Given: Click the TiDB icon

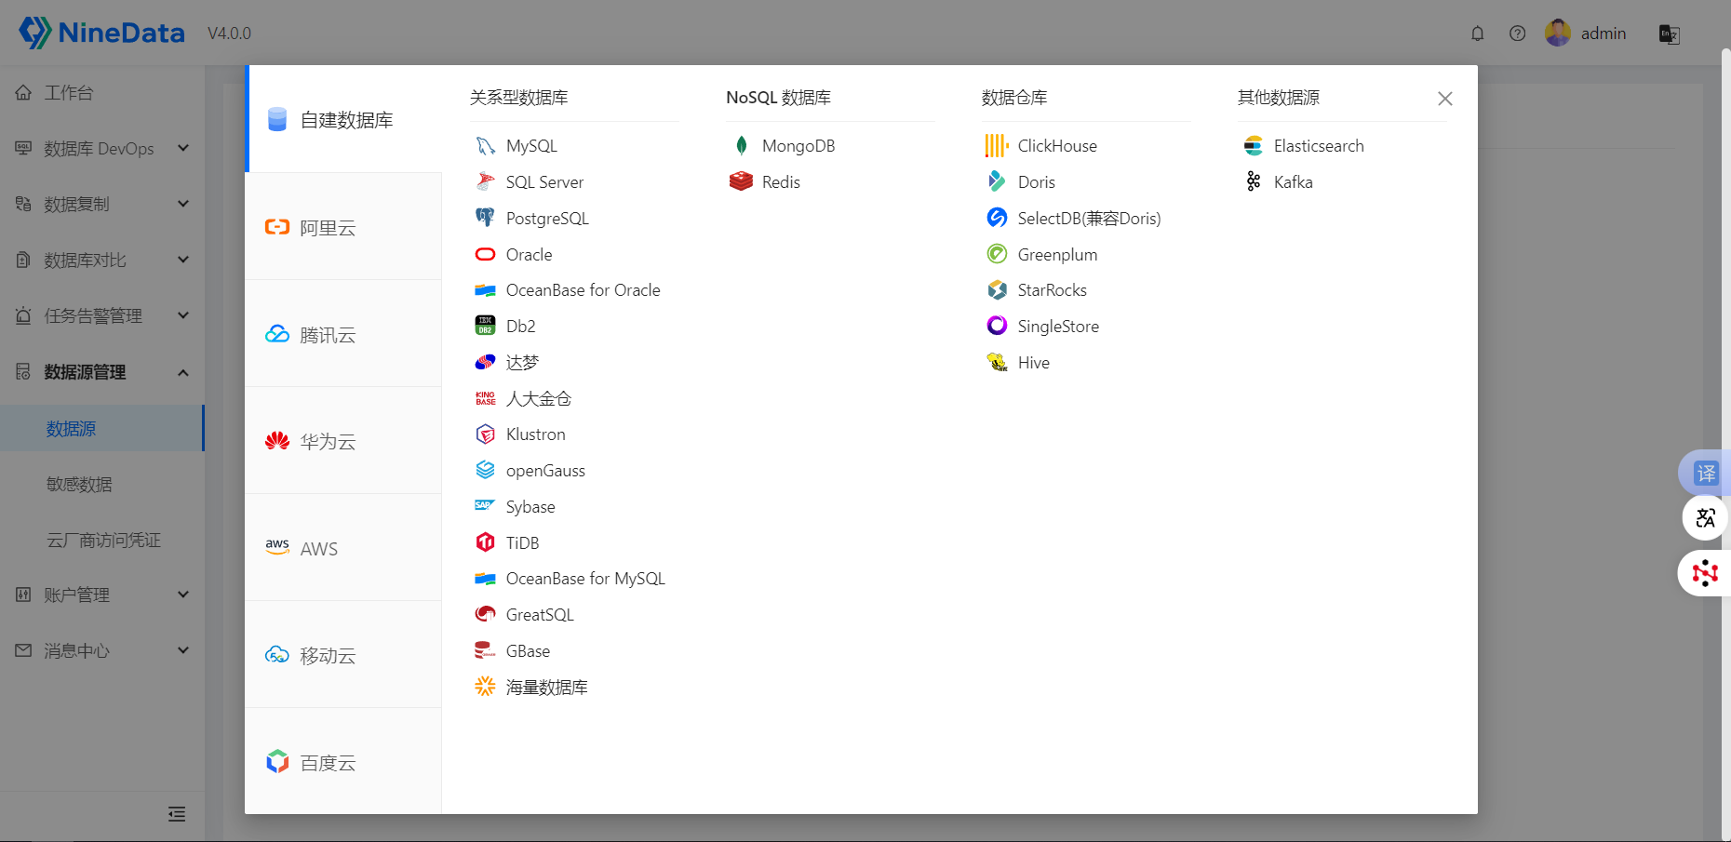Looking at the screenshot, I should click(485, 543).
